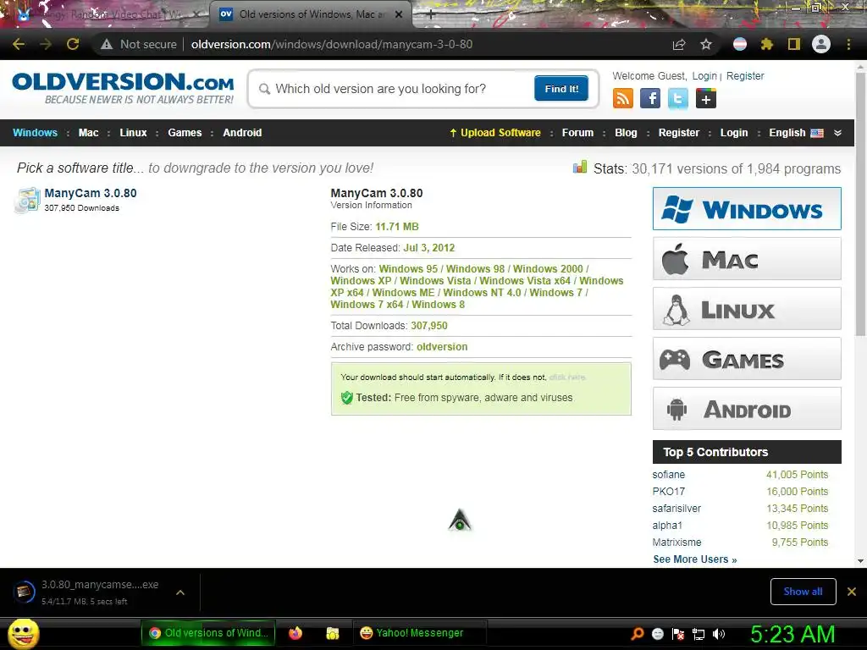Open the Forum menu item
Viewport: 867px width, 650px height.
[x=577, y=133]
